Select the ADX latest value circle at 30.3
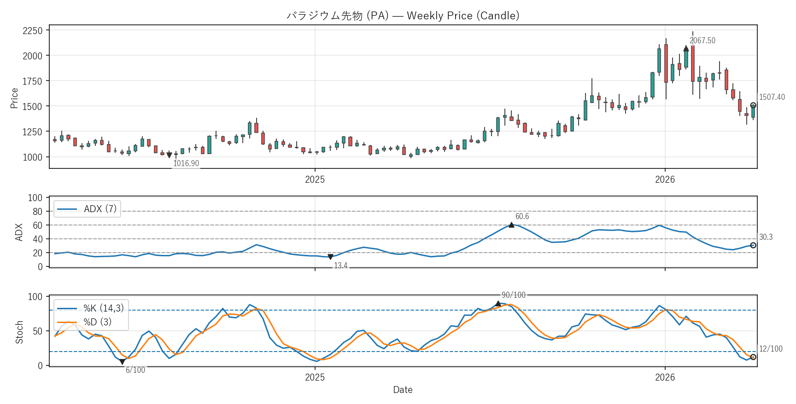Image resolution: width=796 pixels, height=404 pixels. pos(753,245)
